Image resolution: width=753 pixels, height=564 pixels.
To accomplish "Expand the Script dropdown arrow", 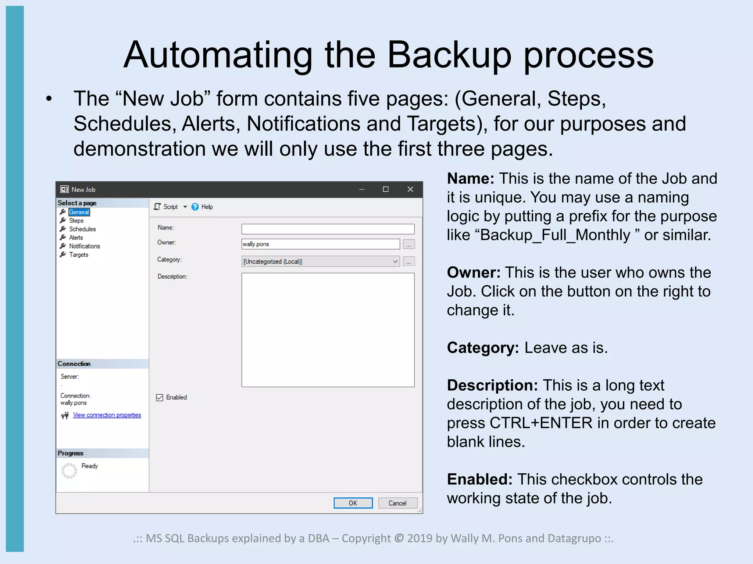I will click(185, 207).
